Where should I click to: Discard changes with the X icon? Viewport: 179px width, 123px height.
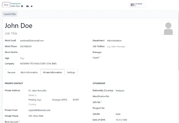click(32, 6)
